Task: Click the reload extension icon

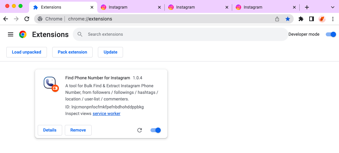Action: tap(140, 130)
